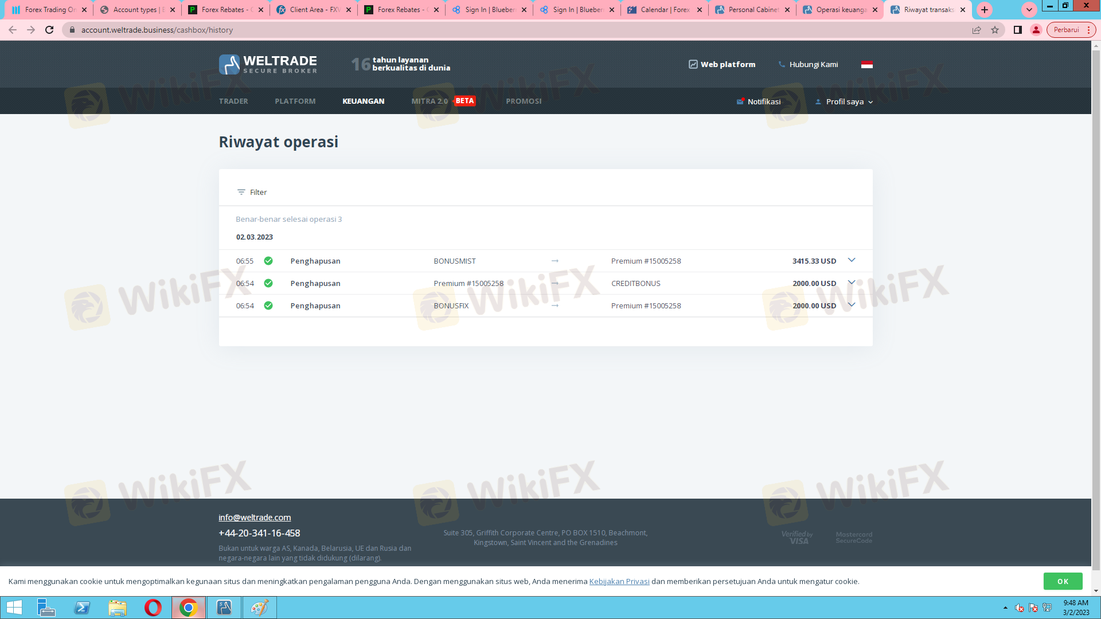This screenshot has width=1101, height=619.
Task: Switch to the Calendar | Forex tab
Action: point(665,10)
